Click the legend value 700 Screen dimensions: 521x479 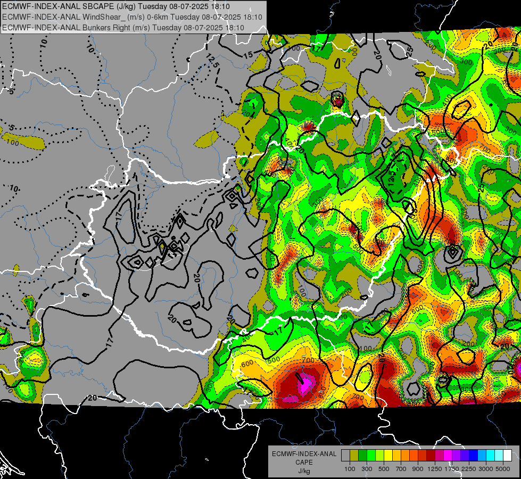401,469
